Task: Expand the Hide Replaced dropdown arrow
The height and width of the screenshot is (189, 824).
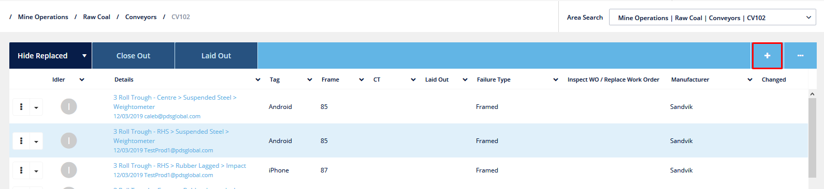Action: click(x=84, y=56)
